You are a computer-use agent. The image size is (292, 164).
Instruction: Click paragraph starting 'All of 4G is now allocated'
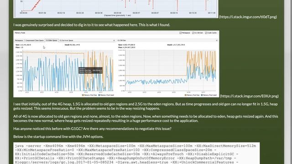[x=146, y=118]
